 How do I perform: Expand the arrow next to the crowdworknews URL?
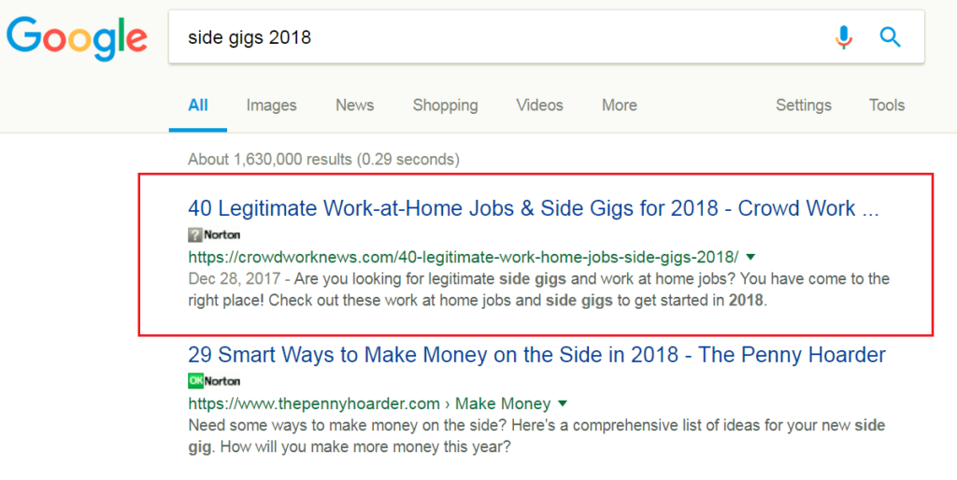[750, 256]
